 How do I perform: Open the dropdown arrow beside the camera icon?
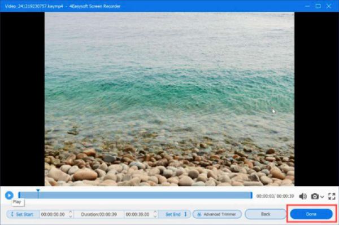(322, 197)
